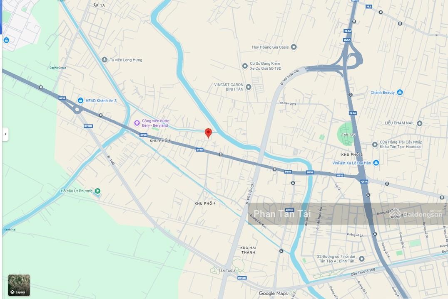Click VinFast Xa Lộ Đại Hàn marker
Screen dimensions: 448x299
coord(376,163)
